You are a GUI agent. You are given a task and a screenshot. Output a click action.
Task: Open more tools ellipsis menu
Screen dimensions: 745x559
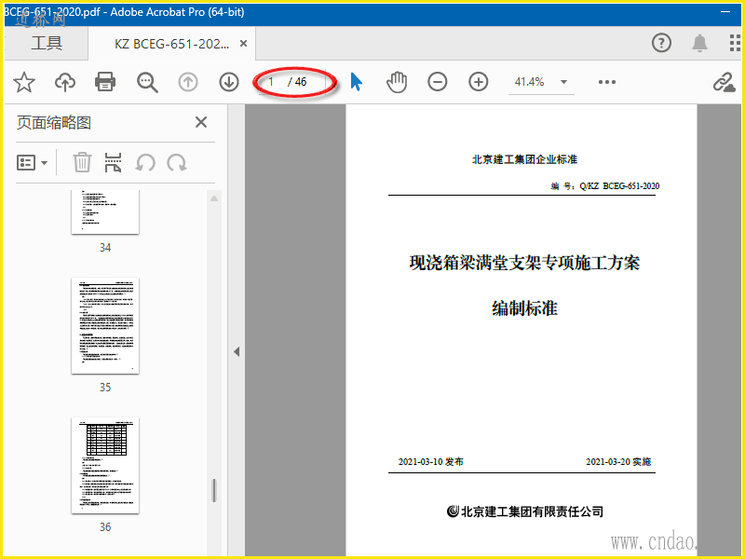tap(607, 82)
